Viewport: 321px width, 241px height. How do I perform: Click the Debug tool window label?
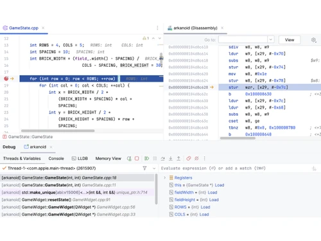click(x=9, y=147)
